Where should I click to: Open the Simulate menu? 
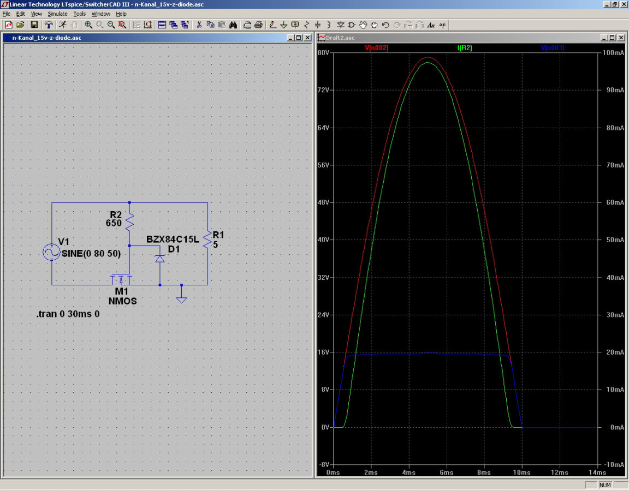(57, 14)
